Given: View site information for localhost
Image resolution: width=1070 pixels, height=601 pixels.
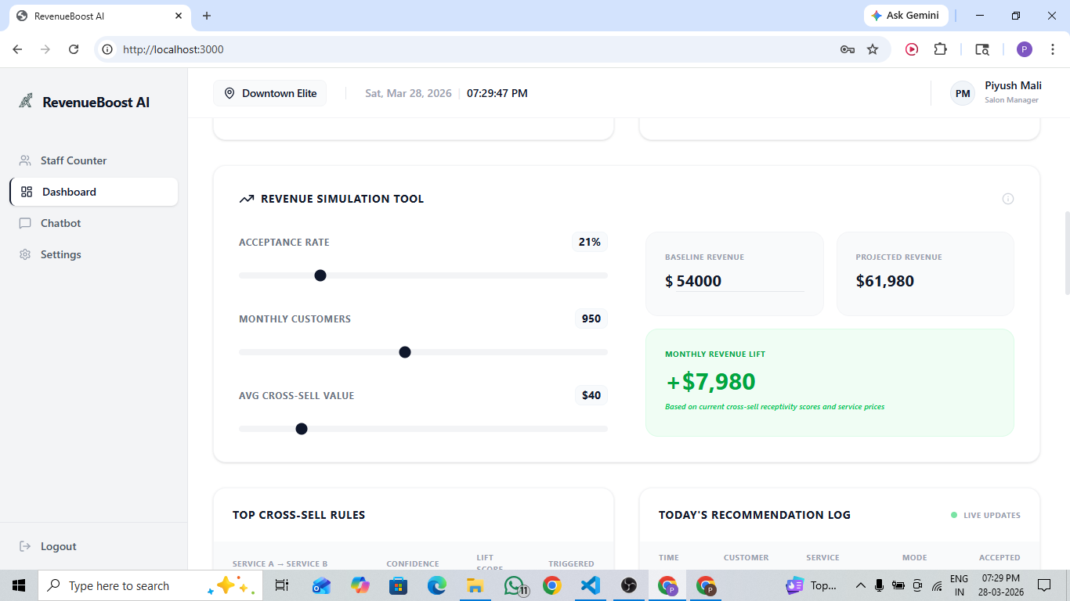Looking at the screenshot, I should pos(108,49).
